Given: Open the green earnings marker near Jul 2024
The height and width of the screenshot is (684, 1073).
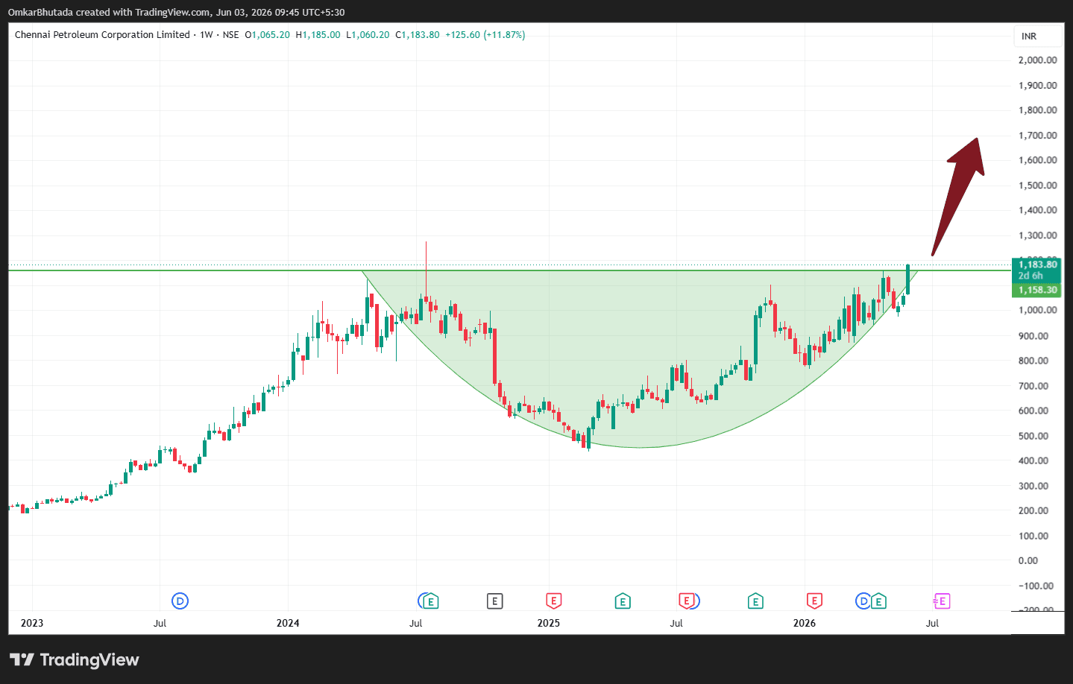Looking at the screenshot, I should 430,601.
